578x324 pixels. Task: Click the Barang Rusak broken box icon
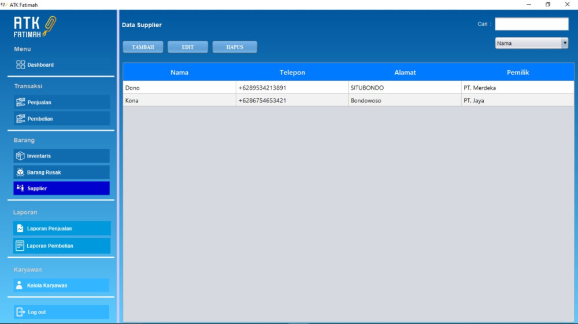pos(20,172)
